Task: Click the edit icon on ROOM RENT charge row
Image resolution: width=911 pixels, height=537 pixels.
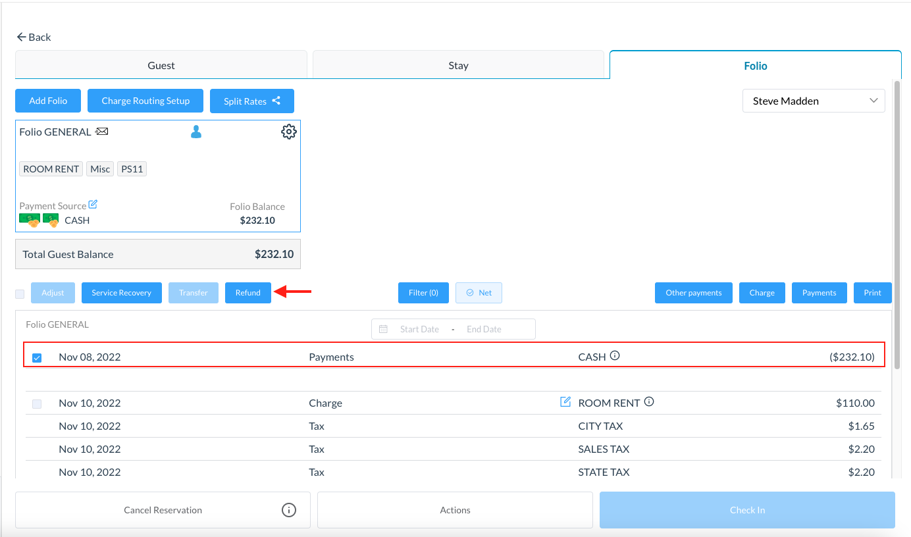Action: 565,402
